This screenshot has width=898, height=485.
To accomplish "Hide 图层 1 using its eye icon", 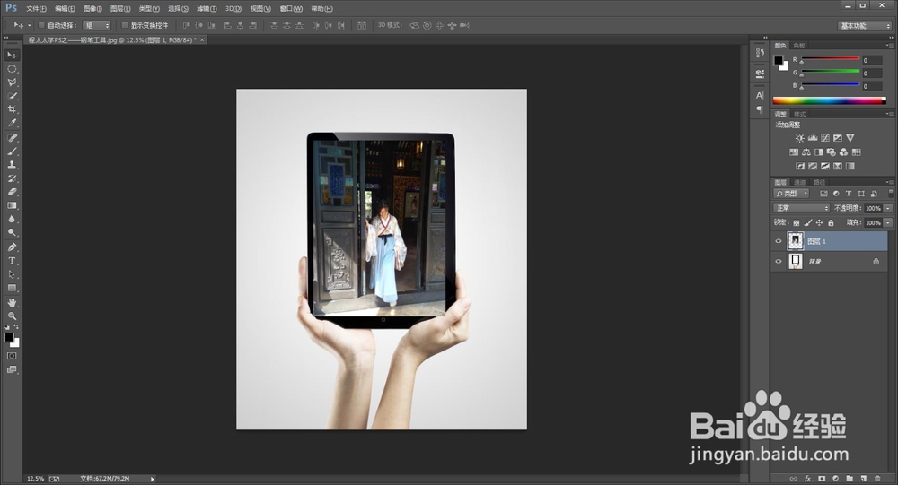I will (779, 240).
